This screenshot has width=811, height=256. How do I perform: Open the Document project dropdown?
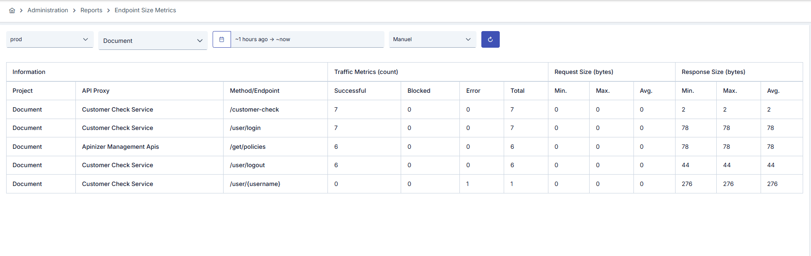153,41
